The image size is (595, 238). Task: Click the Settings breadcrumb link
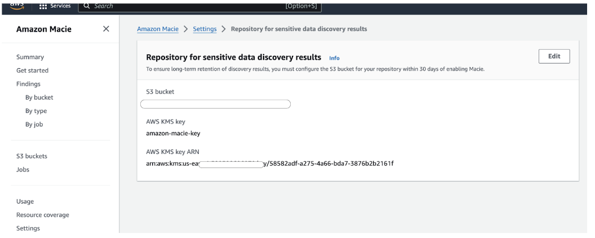pos(205,29)
